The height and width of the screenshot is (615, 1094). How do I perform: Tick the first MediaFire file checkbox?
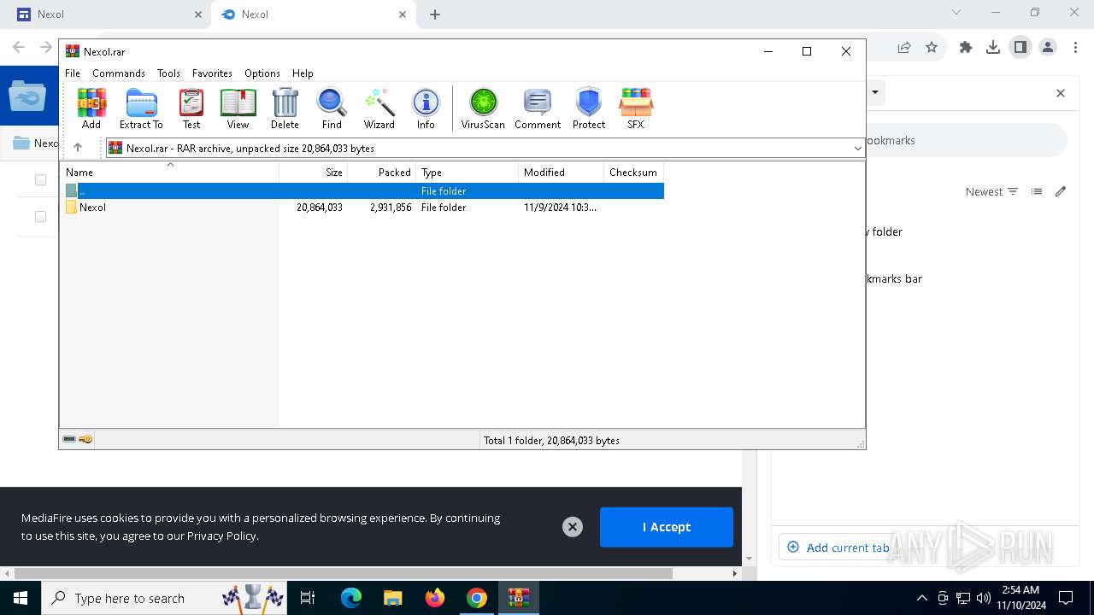pos(40,179)
